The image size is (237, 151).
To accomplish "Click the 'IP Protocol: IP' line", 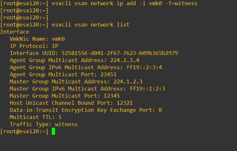I will (x=34, y=46).
